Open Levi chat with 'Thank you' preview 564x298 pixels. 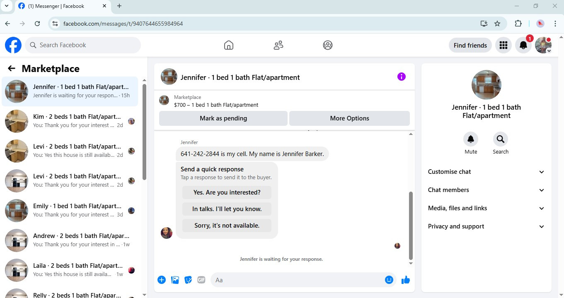pyautogui.click(x=70, y=181)
